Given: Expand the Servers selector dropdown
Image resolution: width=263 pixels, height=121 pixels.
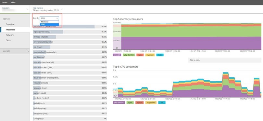Looking at the screenshot, I should [x=15, y=9].
